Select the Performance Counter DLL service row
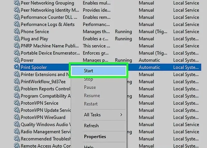Image resolution: width=207 pixels, height=148 pixels. click(x=107, y=17)
